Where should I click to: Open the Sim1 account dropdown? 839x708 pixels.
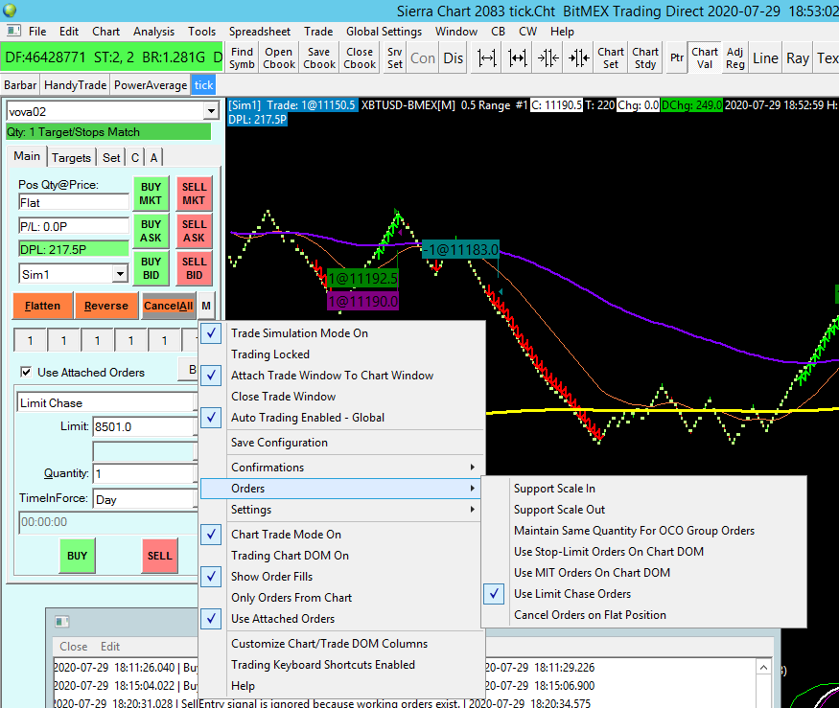click(x=120, y=274)
